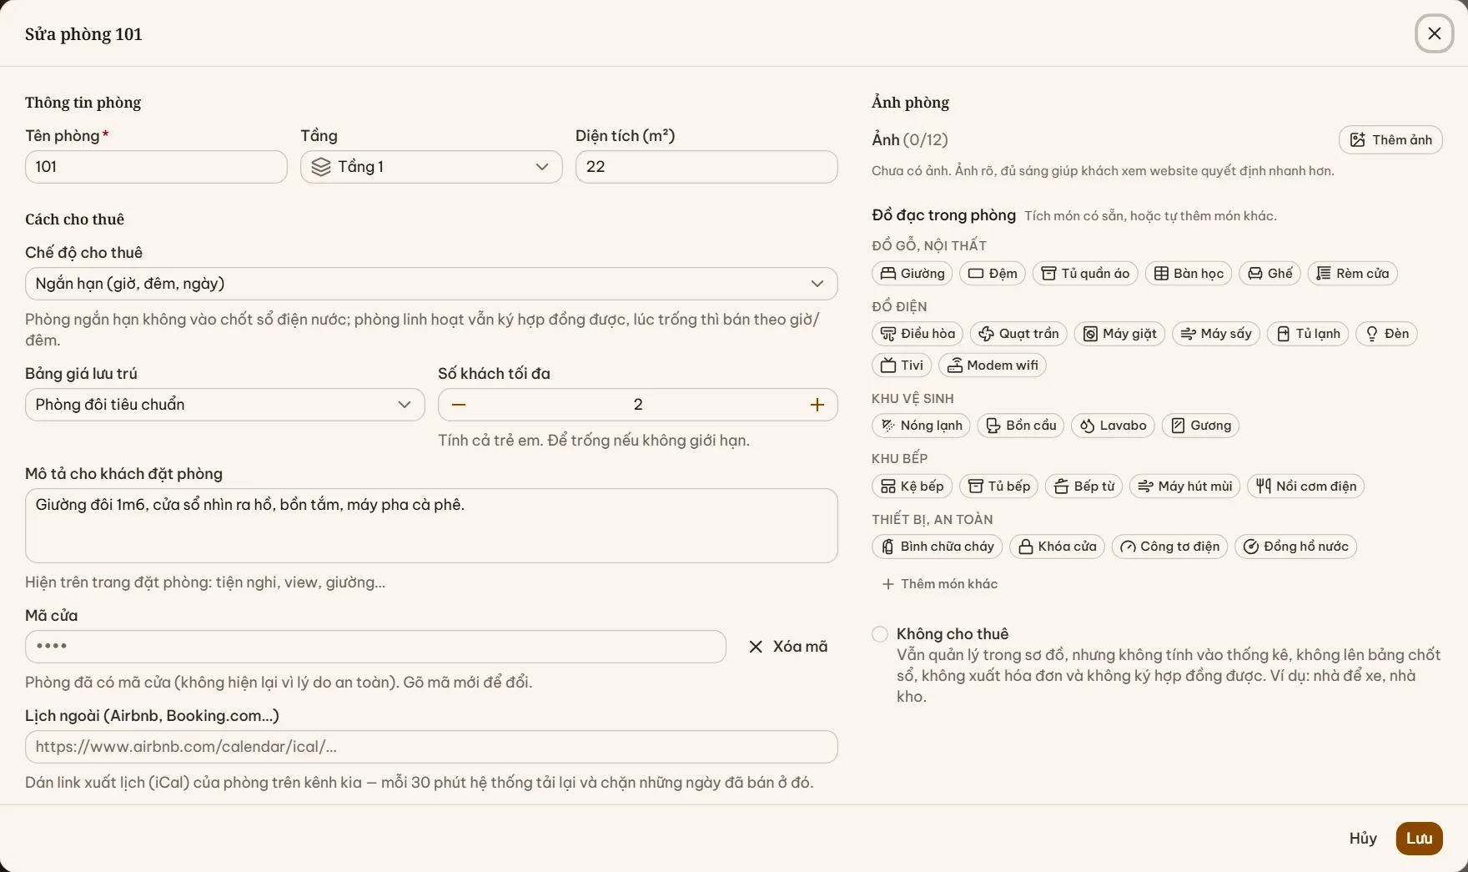Click the Hủy button
Screen dimensions: 1468x872
point(1363,839)
